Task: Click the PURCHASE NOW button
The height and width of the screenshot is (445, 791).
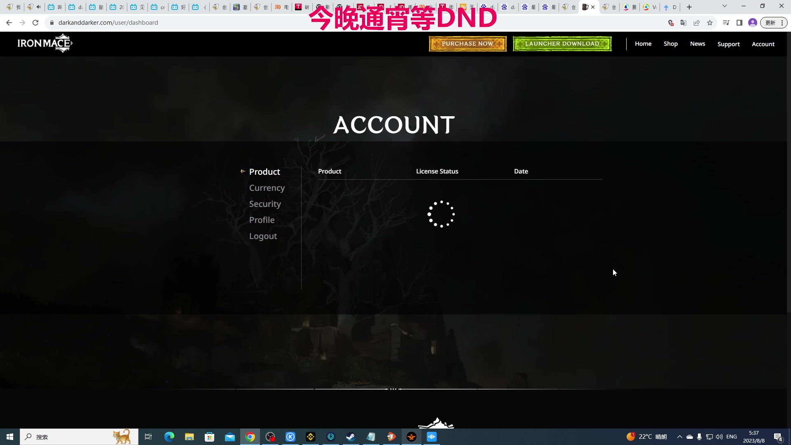Action: 468,44
